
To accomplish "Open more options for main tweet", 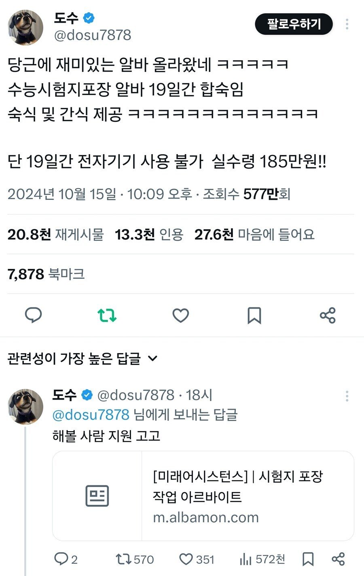I will tap(347, 24).
